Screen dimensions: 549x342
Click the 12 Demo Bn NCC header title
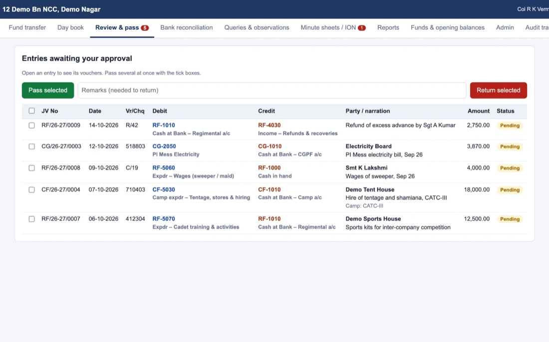pos(51,9)
